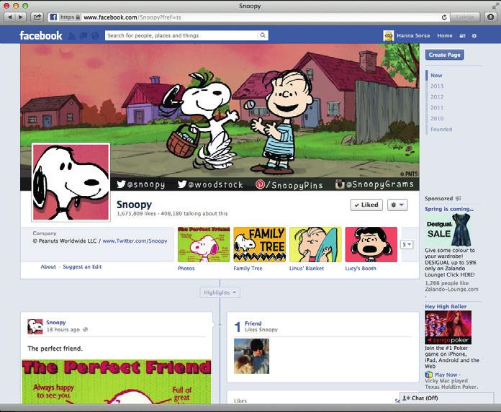Open the www.Twitter.com/Snoopy link

[135, 241]
